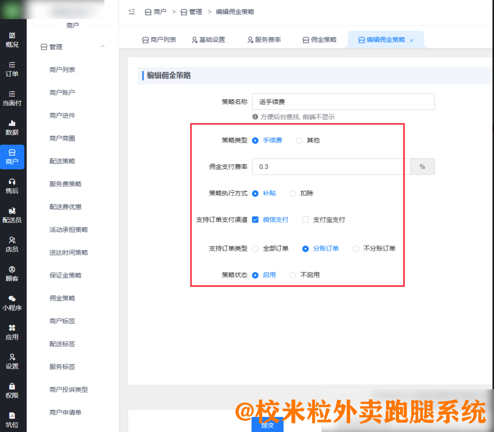Click the 商户 merchant sidebar icon
Screen dimensions: 494x432
(x=13, y=157)
